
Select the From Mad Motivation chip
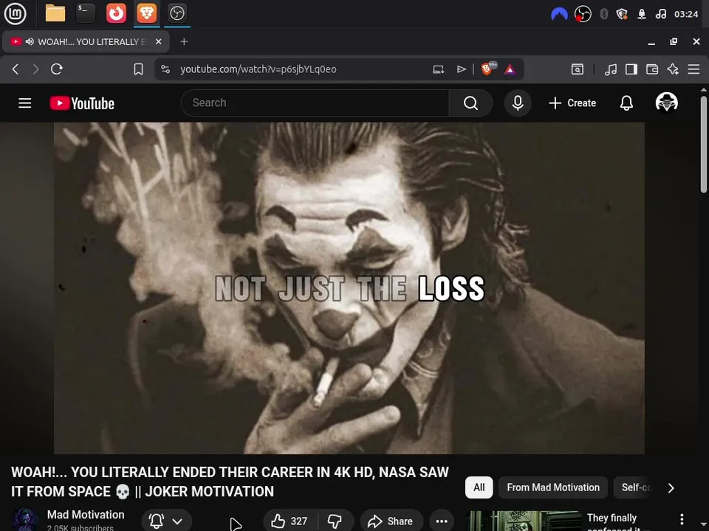(553, 487)
